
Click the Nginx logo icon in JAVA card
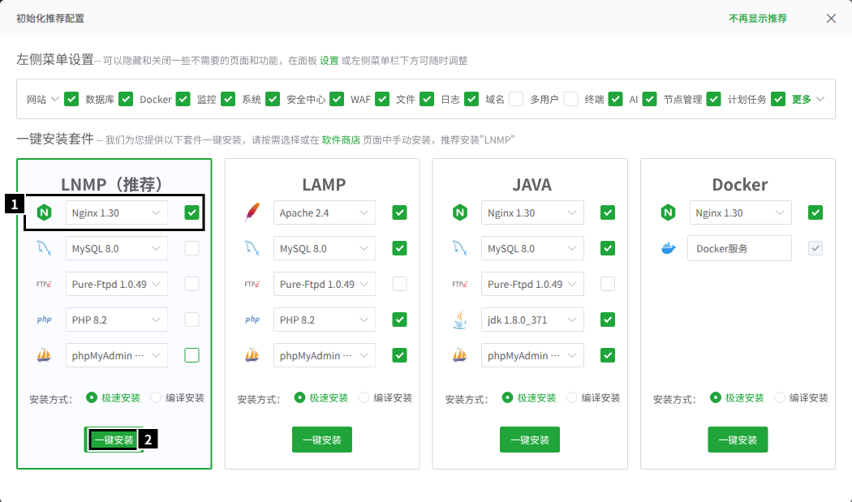460,212
